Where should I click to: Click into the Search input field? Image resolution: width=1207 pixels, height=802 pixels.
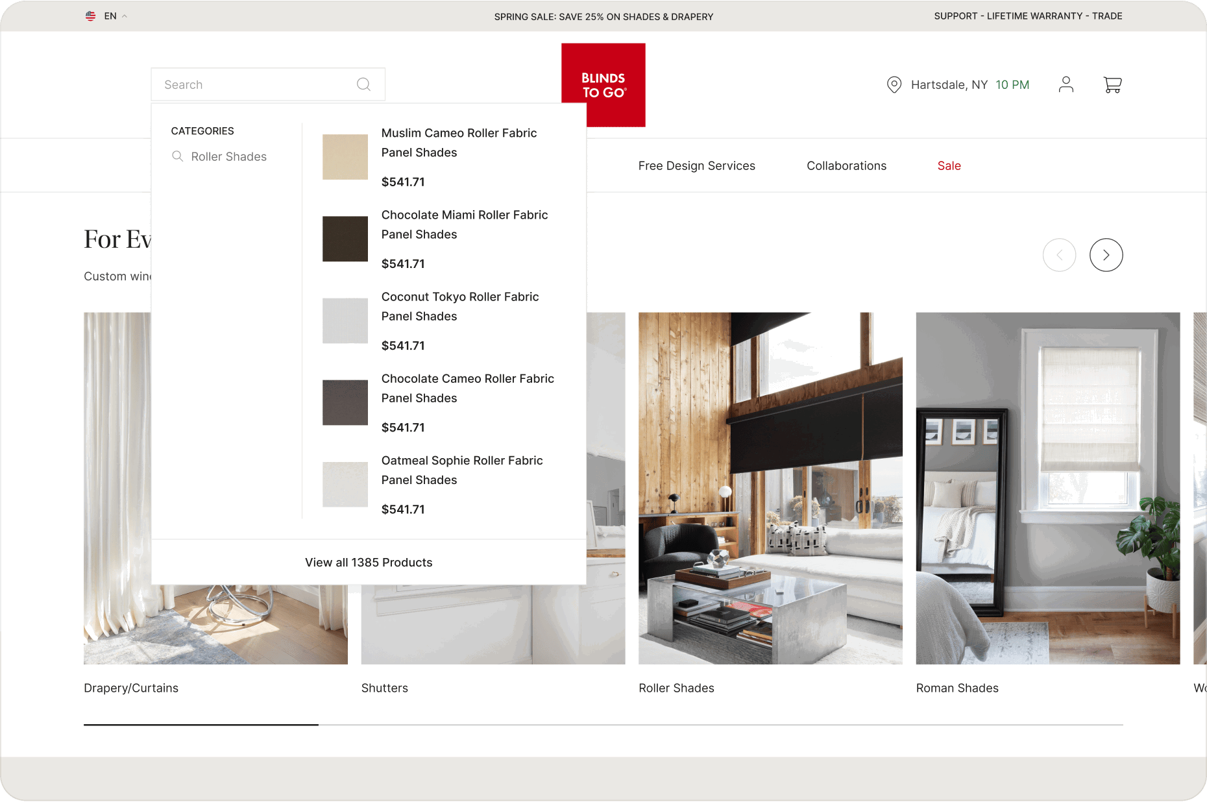256,84
